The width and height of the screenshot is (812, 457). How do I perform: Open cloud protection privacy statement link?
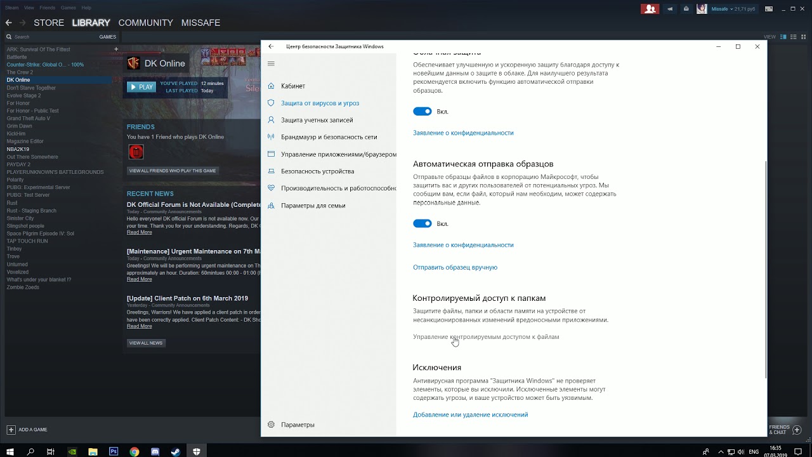[463, 133]
